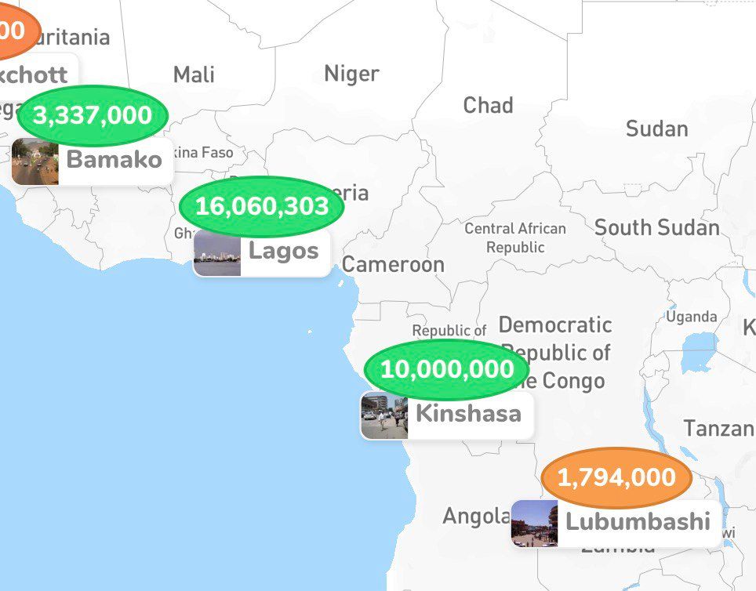Click the orange 1,794,000 population bubble
Viewport: 756px width, 591px height.
tap(616, 477)
